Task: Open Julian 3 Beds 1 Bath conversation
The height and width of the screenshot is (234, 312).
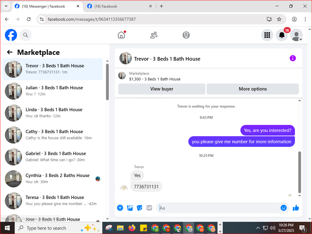Action: [x=52, y=91]
